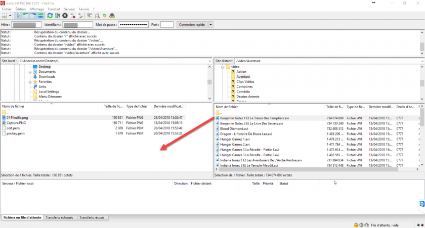This screenshot has width=425, height=228.
Task: Click the remote file list horizontal scrollbar
Action: (x=308, y=169)
